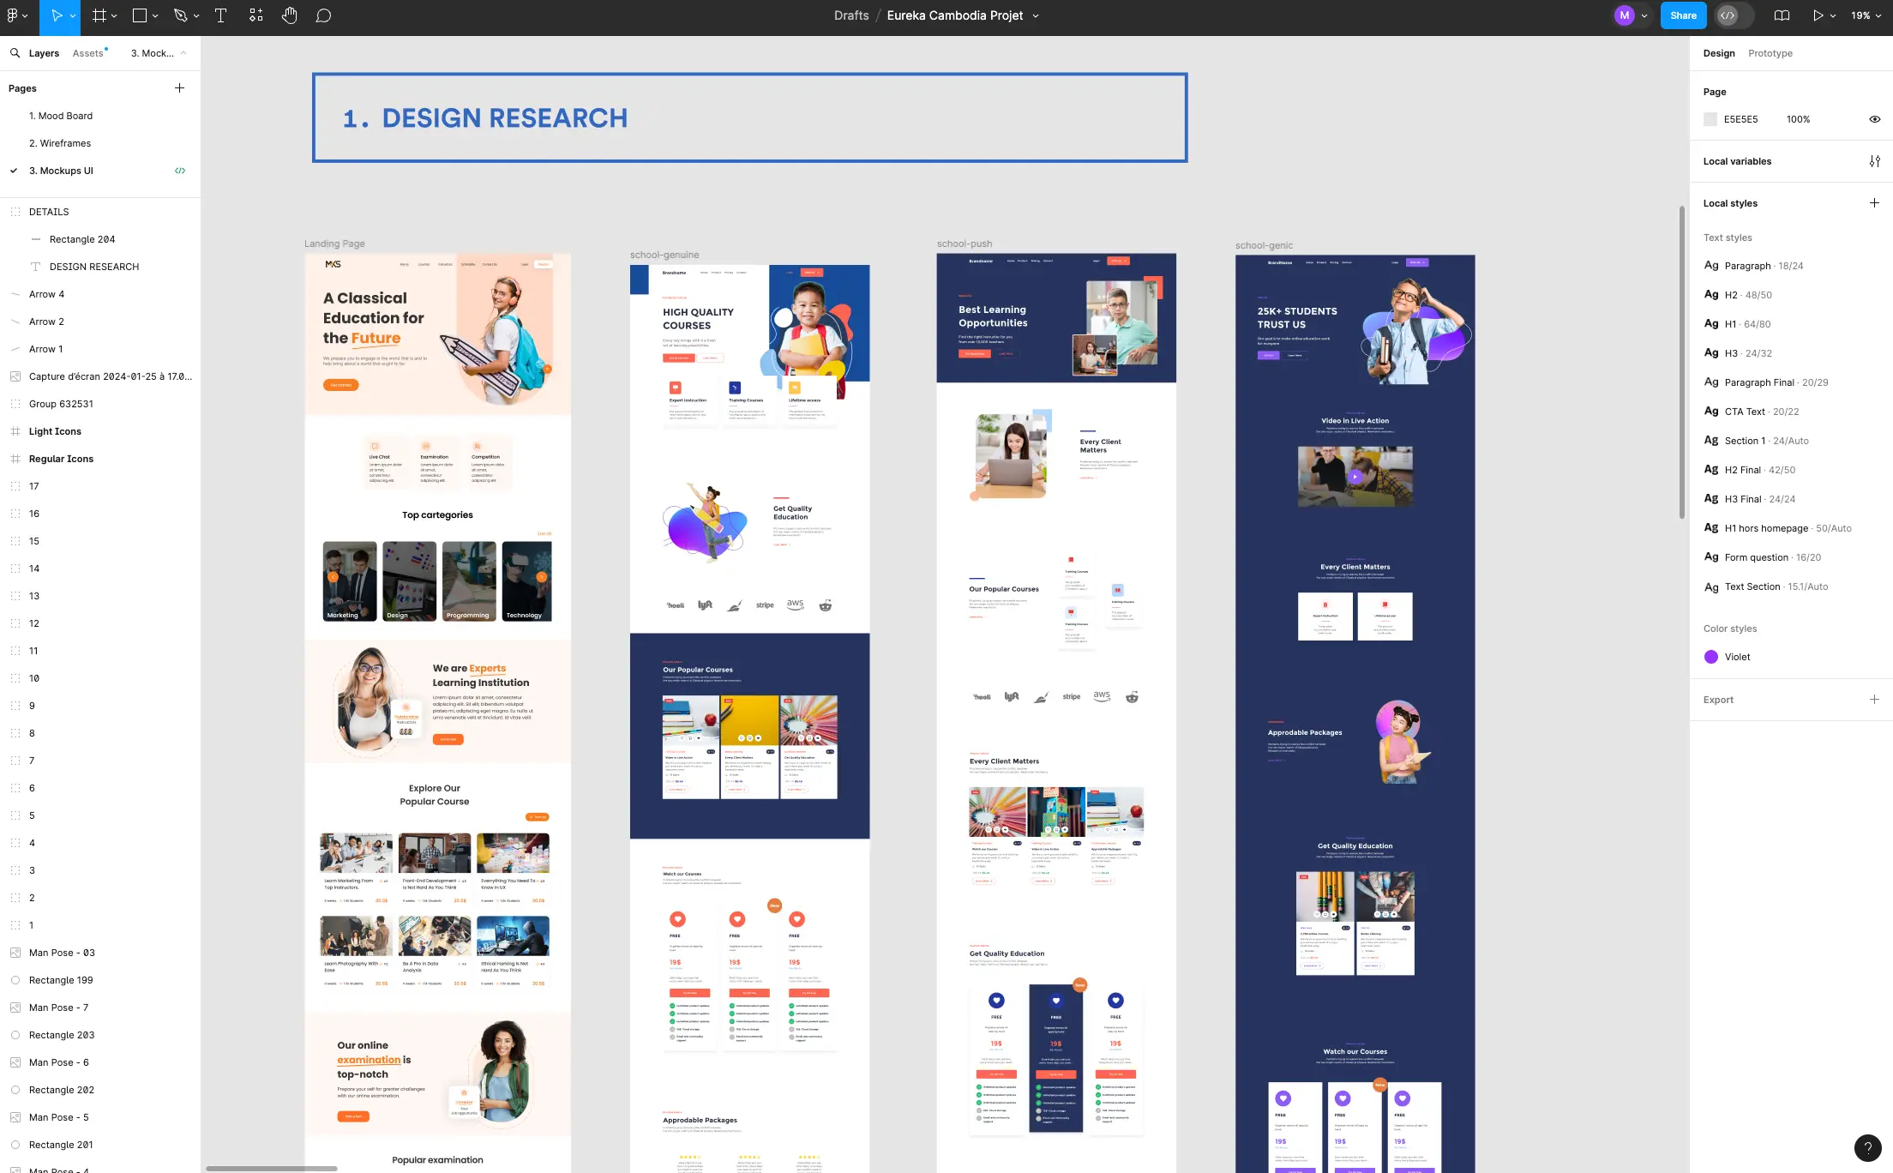Add an export setting
This screenshot has height=1173, width=1893.
point(1874,700)
